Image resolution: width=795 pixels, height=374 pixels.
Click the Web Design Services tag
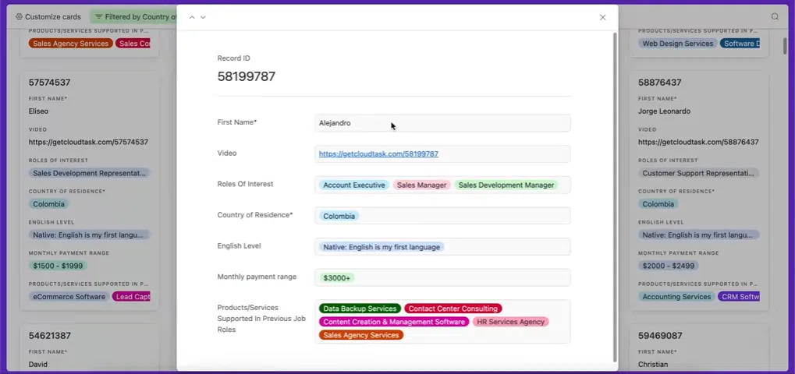(678, 44)
